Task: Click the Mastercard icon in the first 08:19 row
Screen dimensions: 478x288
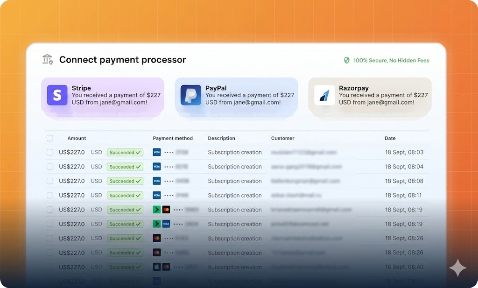Action: [x=166, y=210]
